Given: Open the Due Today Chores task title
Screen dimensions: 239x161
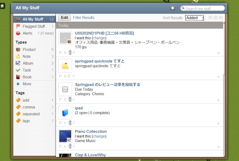Looking at the screenshot, I should tap(108, 84).
